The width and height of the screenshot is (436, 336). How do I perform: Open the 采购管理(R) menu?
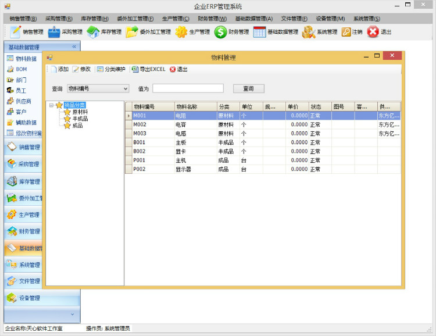(59, 19)
